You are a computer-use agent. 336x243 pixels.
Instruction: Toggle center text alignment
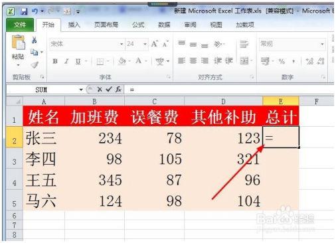[193, 60]
